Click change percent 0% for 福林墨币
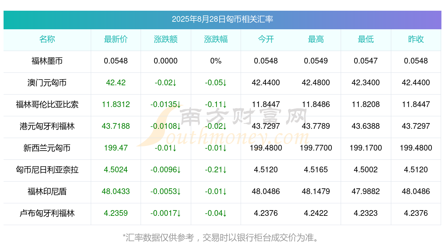The height and width of the screenshot is (249, 445). click(x=216, y=61)
